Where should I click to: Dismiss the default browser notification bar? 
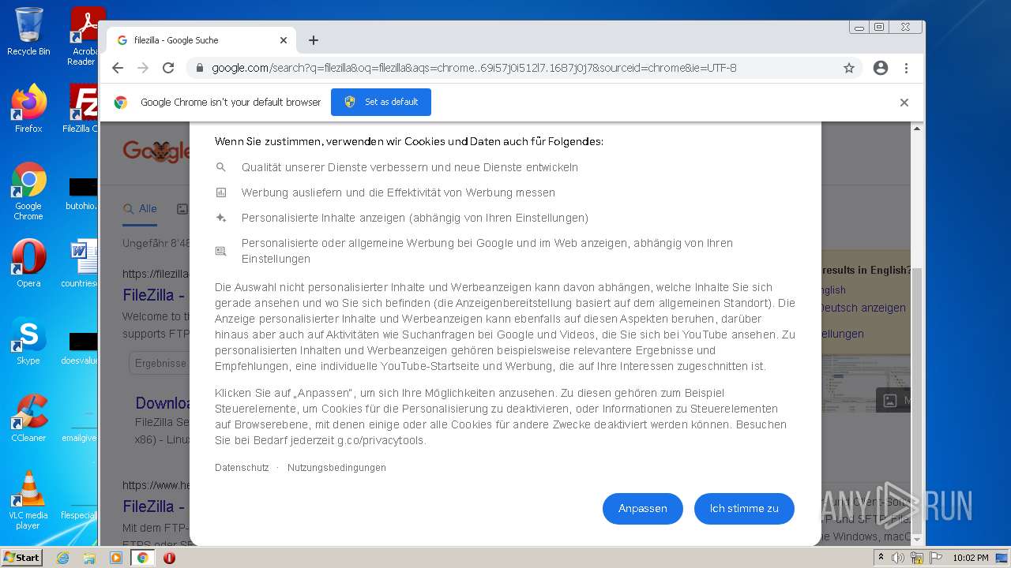[904, 103]
